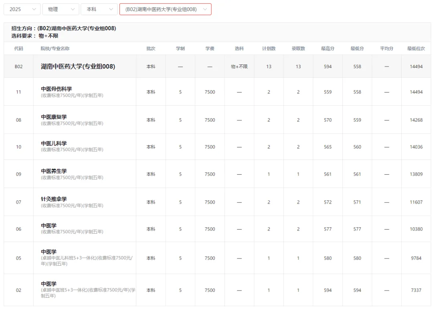Click the 选科 column header
Viewport: 433px width, 311px height.
tap(239, 48)
